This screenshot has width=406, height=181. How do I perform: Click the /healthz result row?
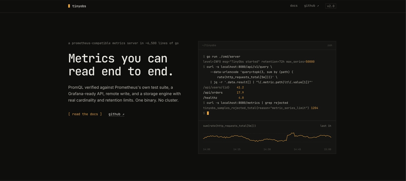(x=223, y=98)
